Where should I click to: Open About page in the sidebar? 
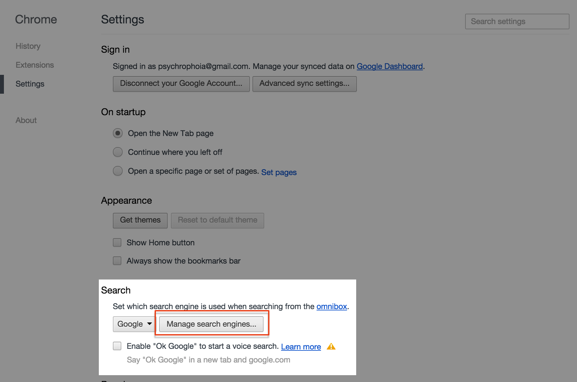pyautogui.click(x=26, y=120)
